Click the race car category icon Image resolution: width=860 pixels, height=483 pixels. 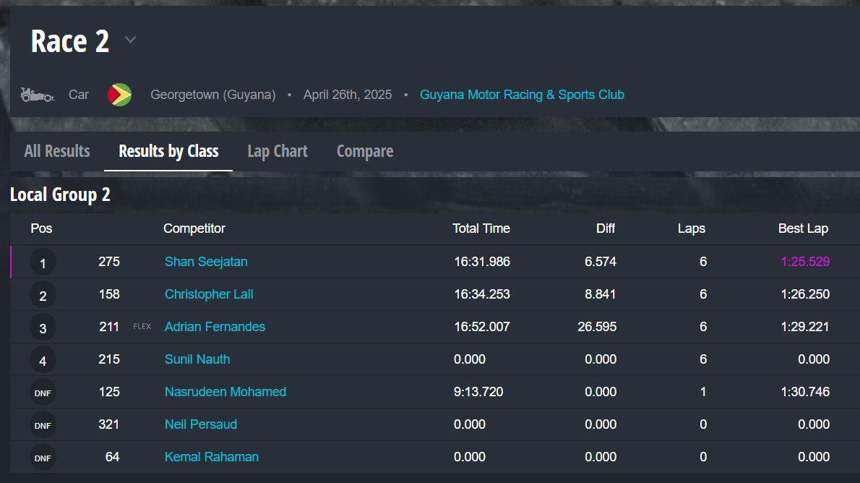pyautogui.click(x=37, y=95)
